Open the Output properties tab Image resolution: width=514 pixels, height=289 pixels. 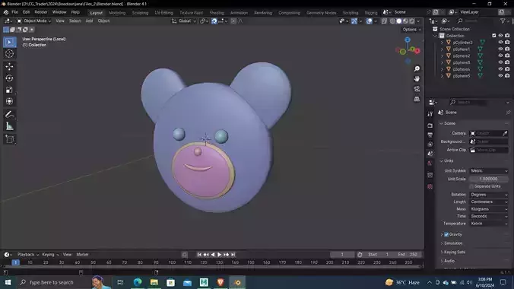tap(430, 135)
